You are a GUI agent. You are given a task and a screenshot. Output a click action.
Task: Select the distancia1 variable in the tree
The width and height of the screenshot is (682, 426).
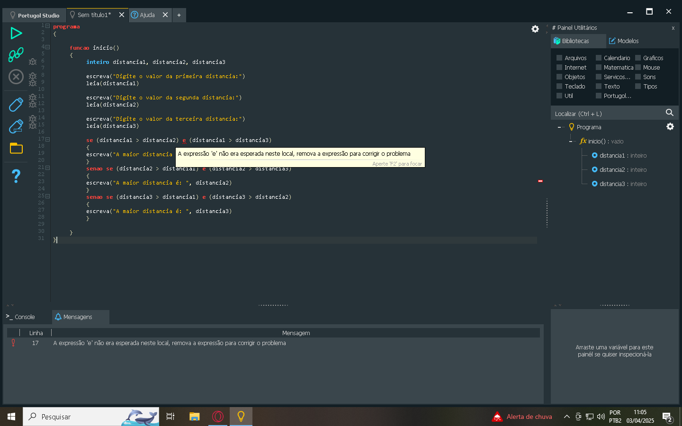pyautogui.click(x=619, y=155)
